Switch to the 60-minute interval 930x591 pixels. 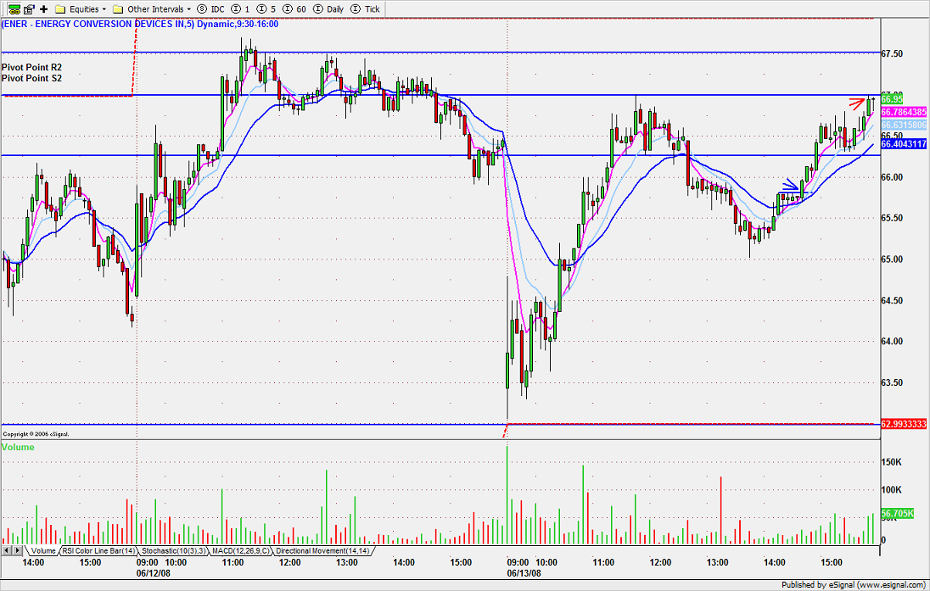(294, 8)
